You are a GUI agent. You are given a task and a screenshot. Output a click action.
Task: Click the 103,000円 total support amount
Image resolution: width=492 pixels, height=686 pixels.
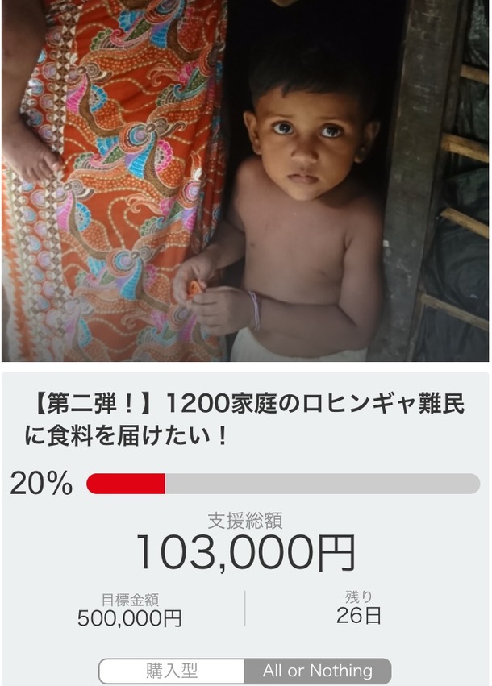click(x=245, y=553)
